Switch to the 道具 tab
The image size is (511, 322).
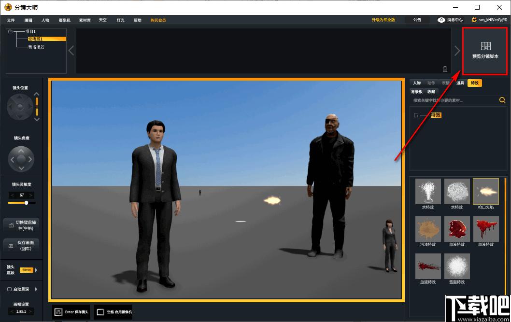coord(460,83)
